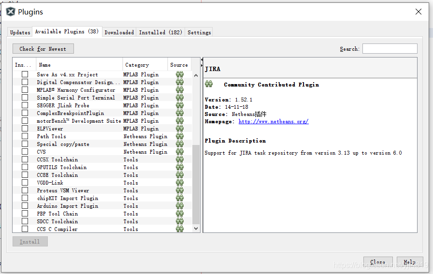433x274 pixels.
Task: Select the Special copy/paste plugin name
Action: (63, 144)
